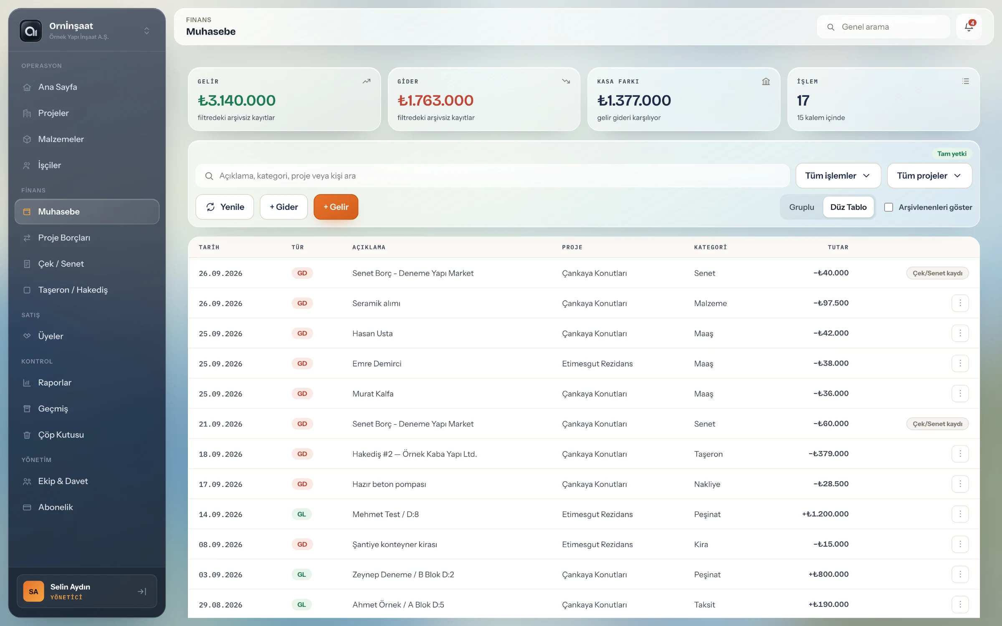
Task: Switch to the Gruplu view
Action: coord(802,207)
